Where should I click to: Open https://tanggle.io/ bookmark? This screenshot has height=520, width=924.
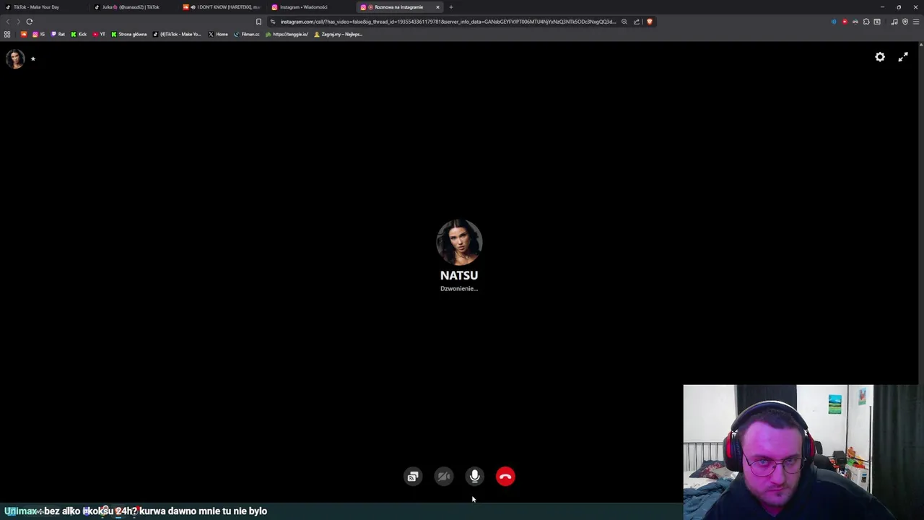287,34
